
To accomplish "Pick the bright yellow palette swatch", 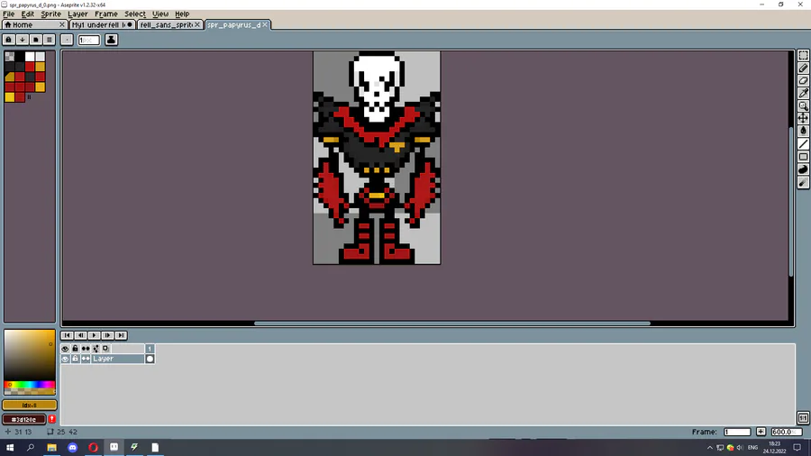I will coord(10,96).
